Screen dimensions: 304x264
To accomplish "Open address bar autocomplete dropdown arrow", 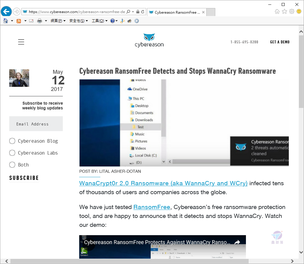I will pyautogui.click(x=133, y=12).
